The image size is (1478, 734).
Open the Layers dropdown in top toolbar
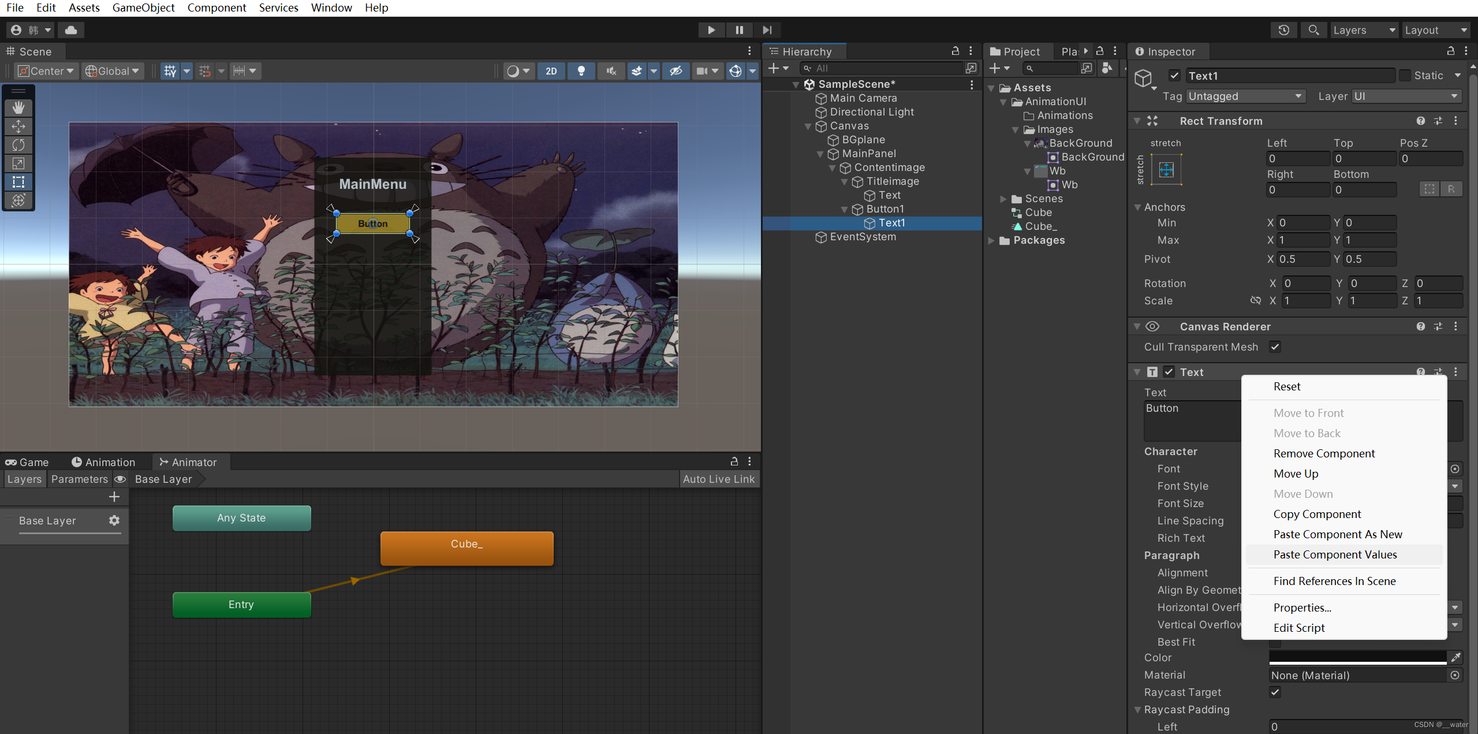tap(1364, 30)
